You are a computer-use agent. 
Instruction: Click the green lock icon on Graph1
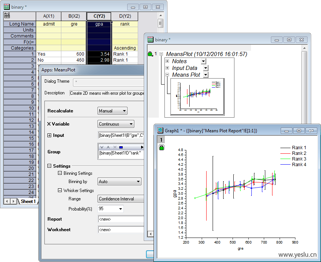161,148
